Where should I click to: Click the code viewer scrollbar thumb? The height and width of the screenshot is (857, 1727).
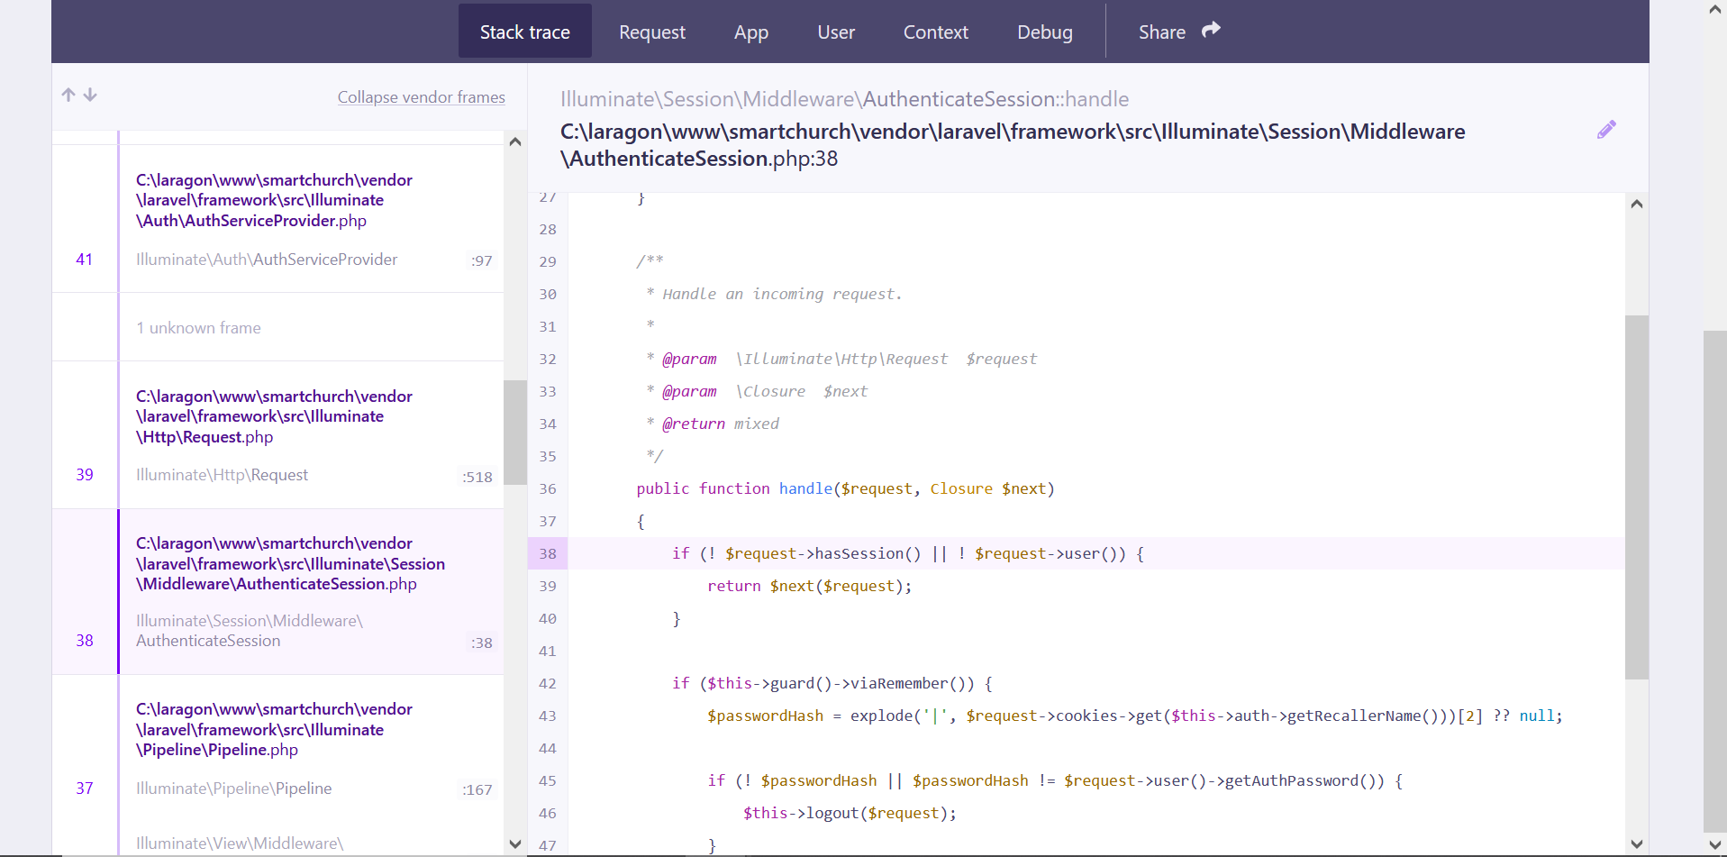tap(1637, 497)
